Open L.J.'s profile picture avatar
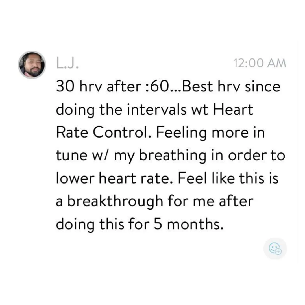The height and width of the screenshot is (305, 305). click(32, 65)
